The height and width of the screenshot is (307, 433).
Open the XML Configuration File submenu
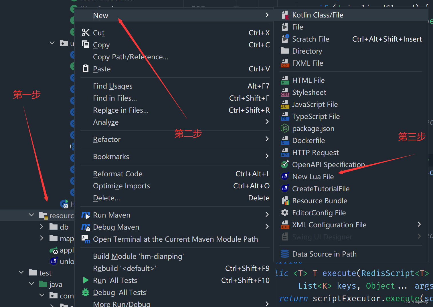pyautogui.click(x=329, y=224)
